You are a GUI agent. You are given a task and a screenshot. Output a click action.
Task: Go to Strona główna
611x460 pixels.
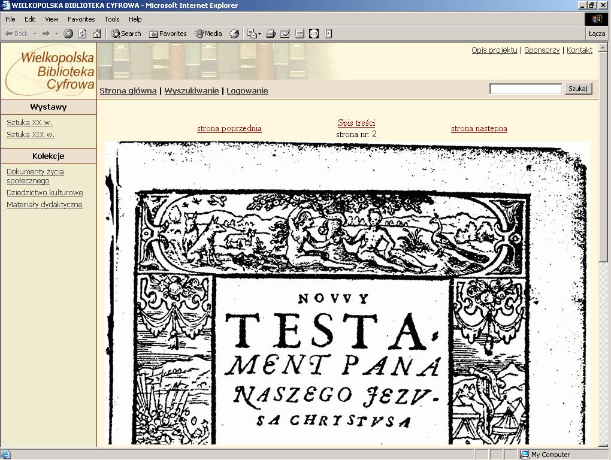tap(128, 91)
